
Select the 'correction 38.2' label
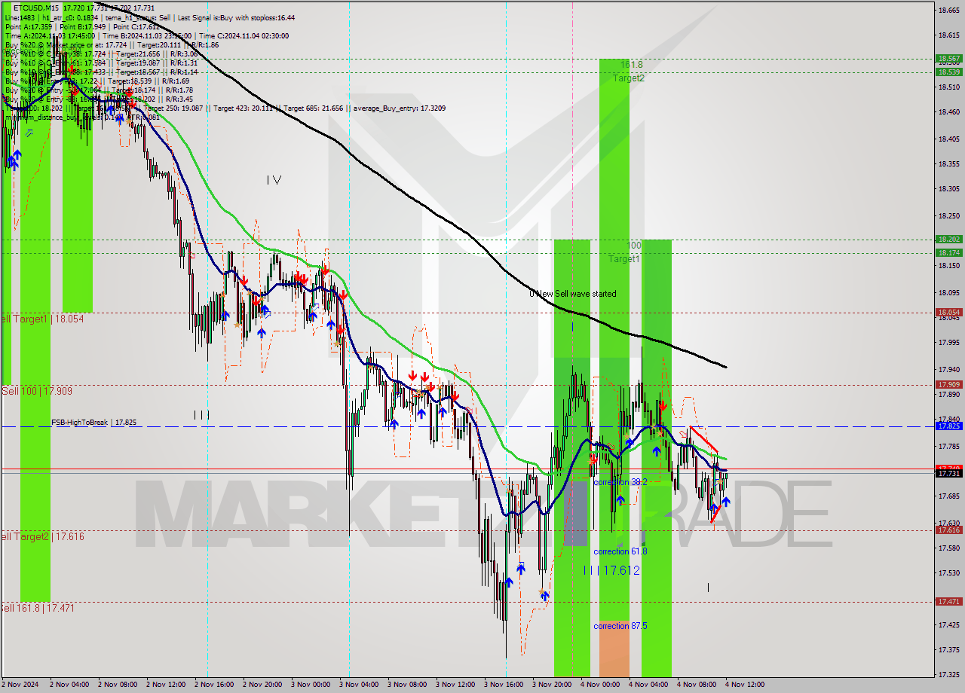(x=620, y=482)
